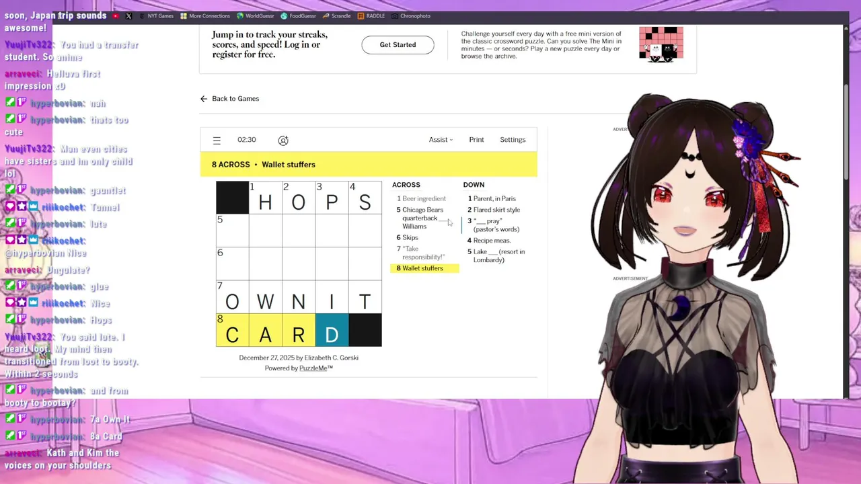
Task: Expand the Assist dropdown
Action: pos(441,140)
